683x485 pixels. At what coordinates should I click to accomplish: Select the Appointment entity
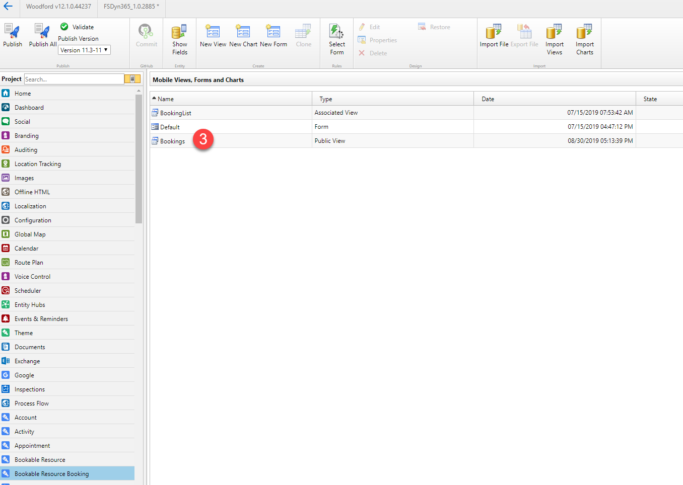67,446
